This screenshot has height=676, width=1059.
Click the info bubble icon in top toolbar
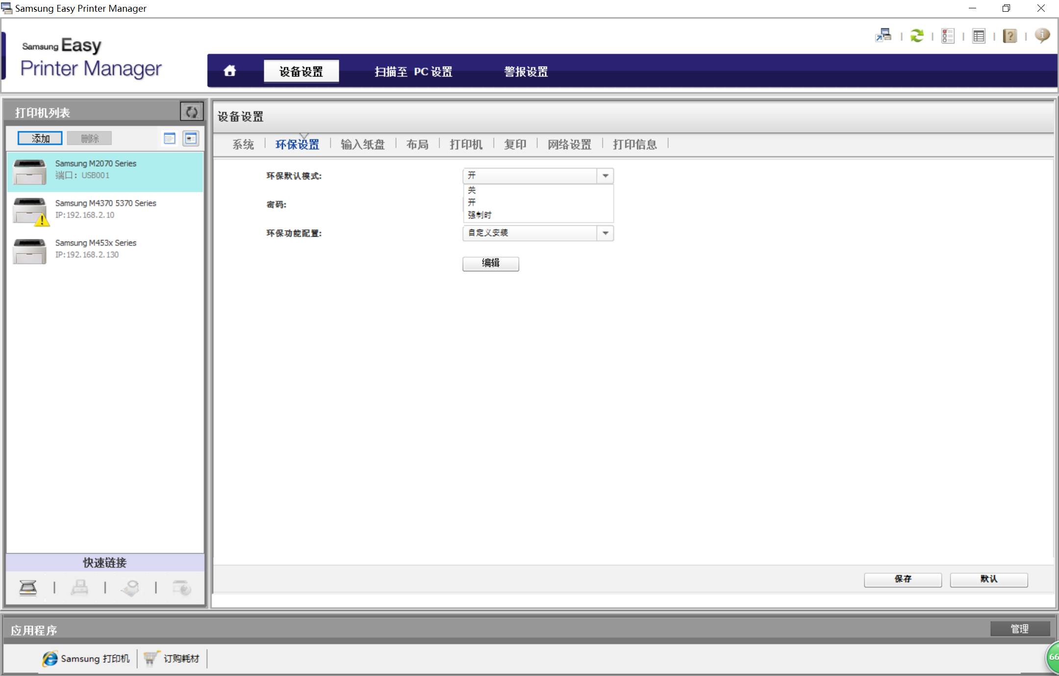(x=1042, y=35)
